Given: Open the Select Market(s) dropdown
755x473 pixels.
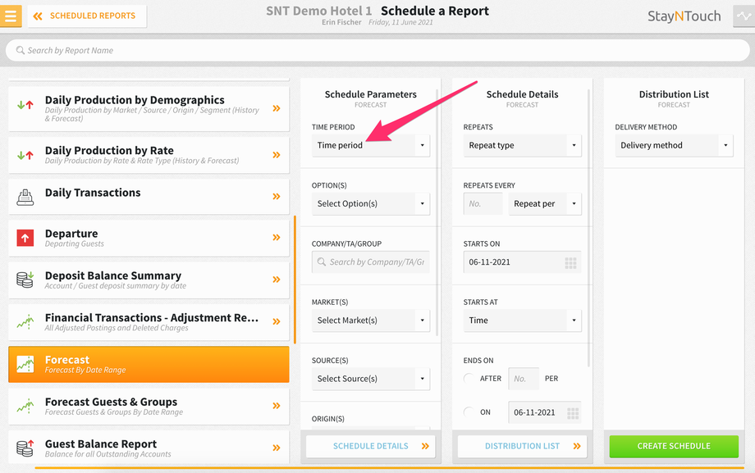Looking at the screenshot, I should pyautogui.click(x=370, y=321).
